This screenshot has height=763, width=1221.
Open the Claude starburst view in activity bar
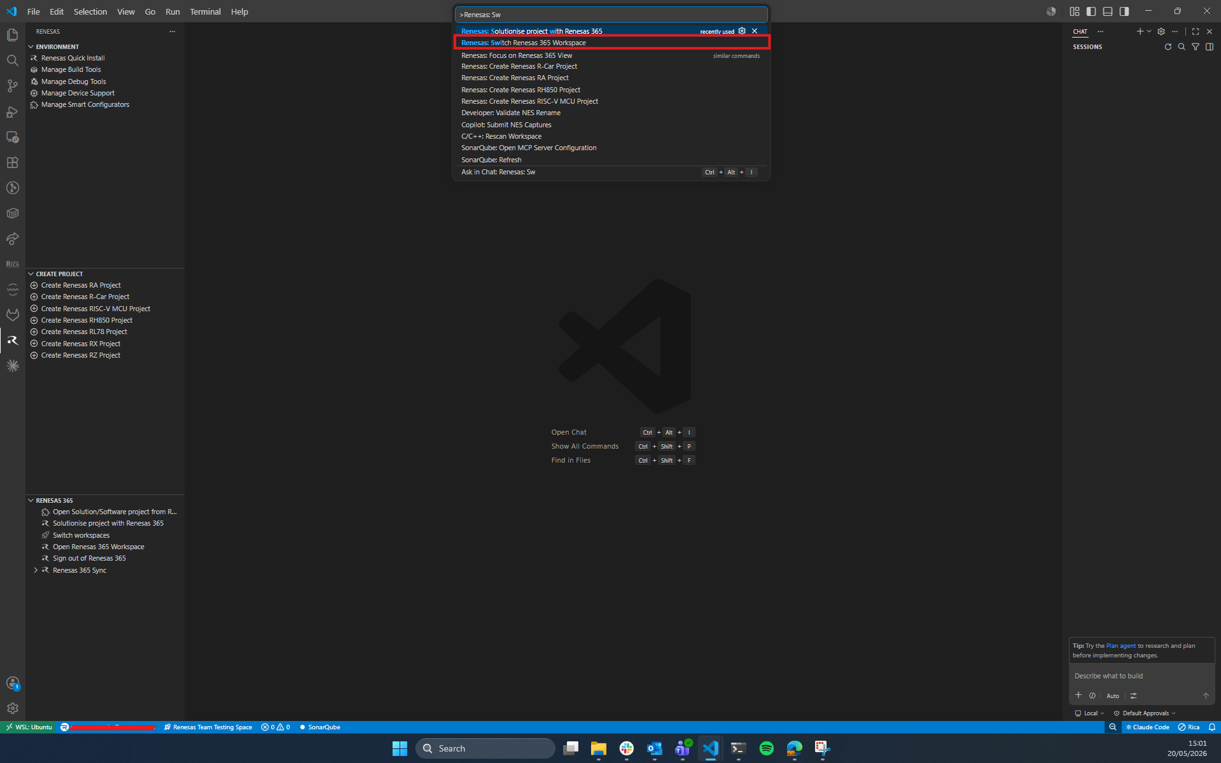[12, 366]
